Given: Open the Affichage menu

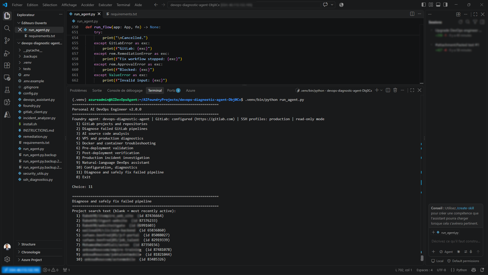Looking at the screenshot, I should 69,5.
